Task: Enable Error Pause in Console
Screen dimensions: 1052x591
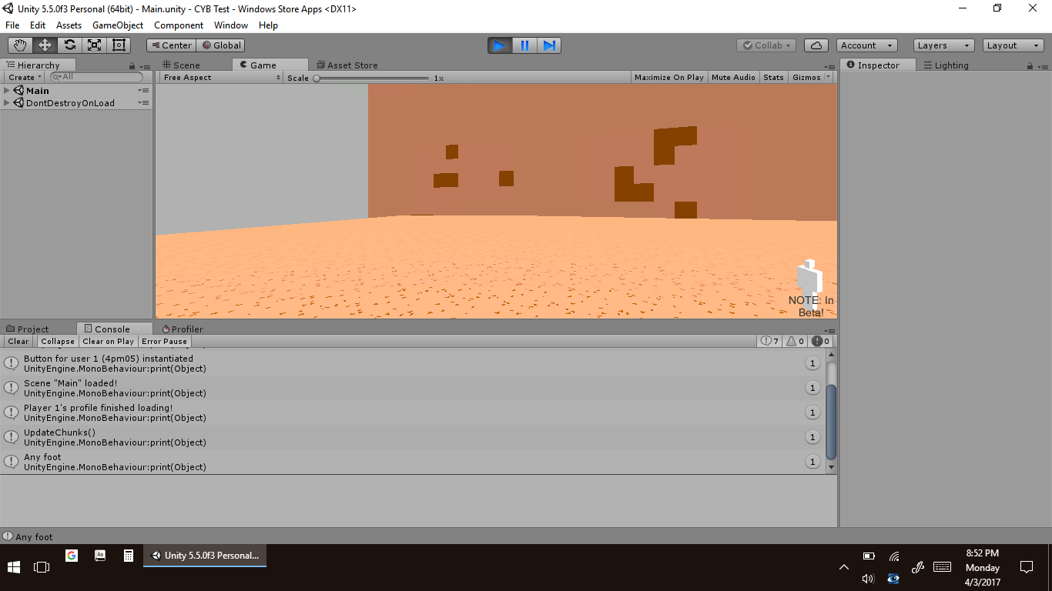Action: coord(164,342)
